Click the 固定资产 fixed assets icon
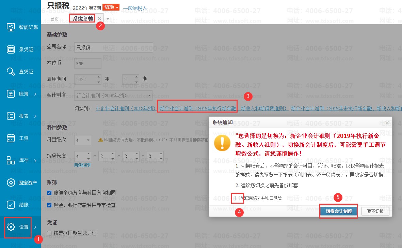Image resolution: width=402 pixels, height=248 pixels. (11, 183)
